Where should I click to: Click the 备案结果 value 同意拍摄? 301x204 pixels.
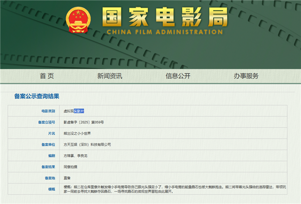(71, 166)
